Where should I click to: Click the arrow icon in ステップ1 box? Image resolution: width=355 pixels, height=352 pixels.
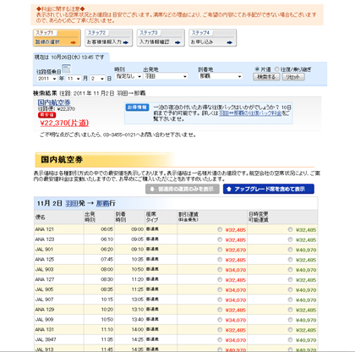pyautogui.click(x=74, y=42)
